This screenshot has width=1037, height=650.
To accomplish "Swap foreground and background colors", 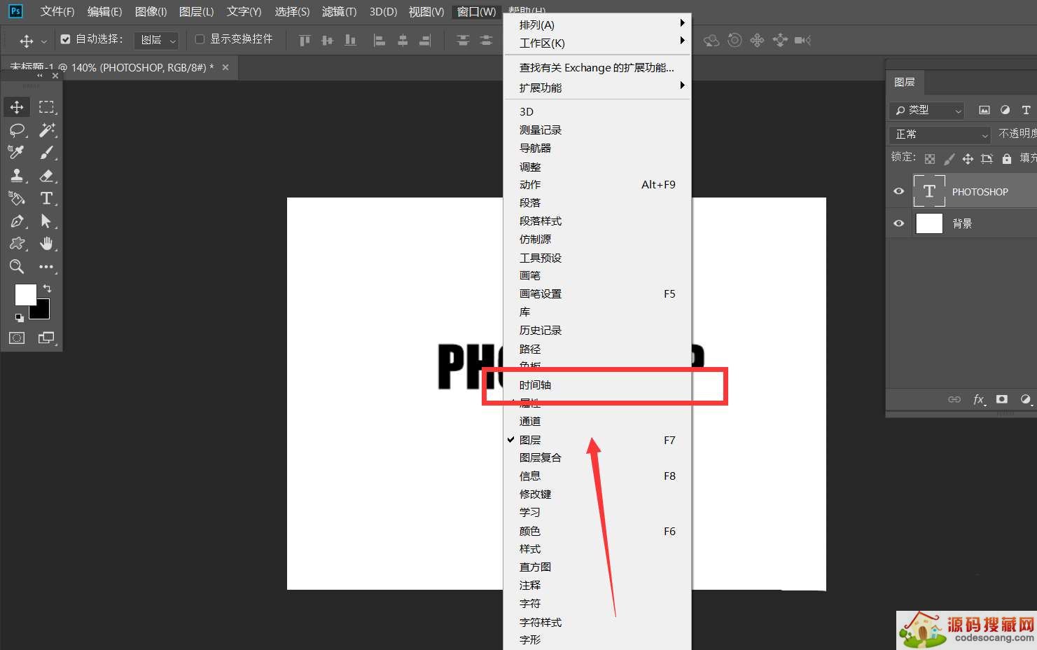I will [47, 288].
